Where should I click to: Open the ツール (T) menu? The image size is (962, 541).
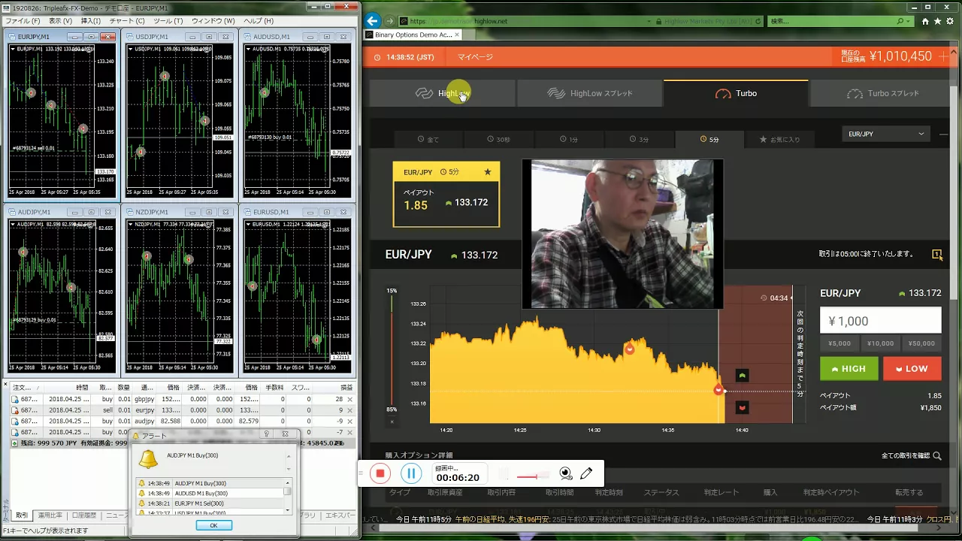pyautogui.click(x=168, y=21)
